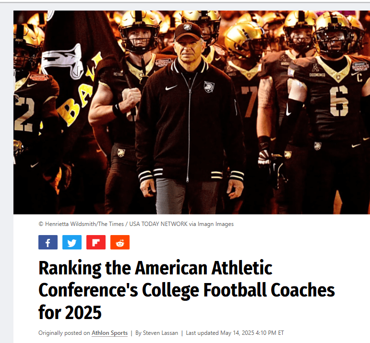Share the article via Flipboard
The image size is (370, 343).
[96, 242]
